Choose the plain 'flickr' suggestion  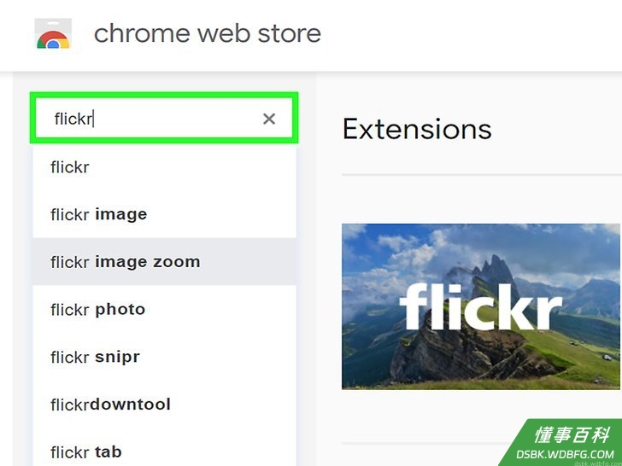164,167
